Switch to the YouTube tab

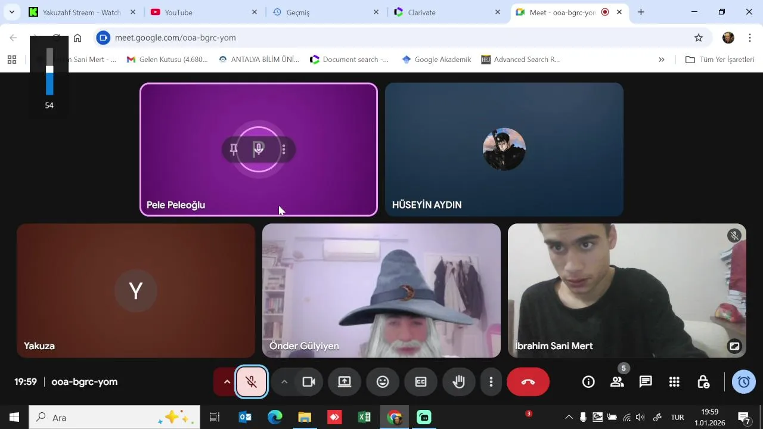tap(203, 12)
